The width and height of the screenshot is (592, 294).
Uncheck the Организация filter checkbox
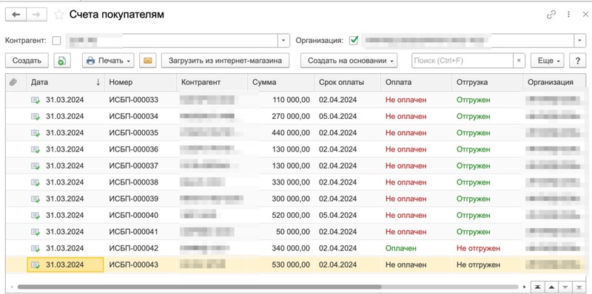point(354,41)
